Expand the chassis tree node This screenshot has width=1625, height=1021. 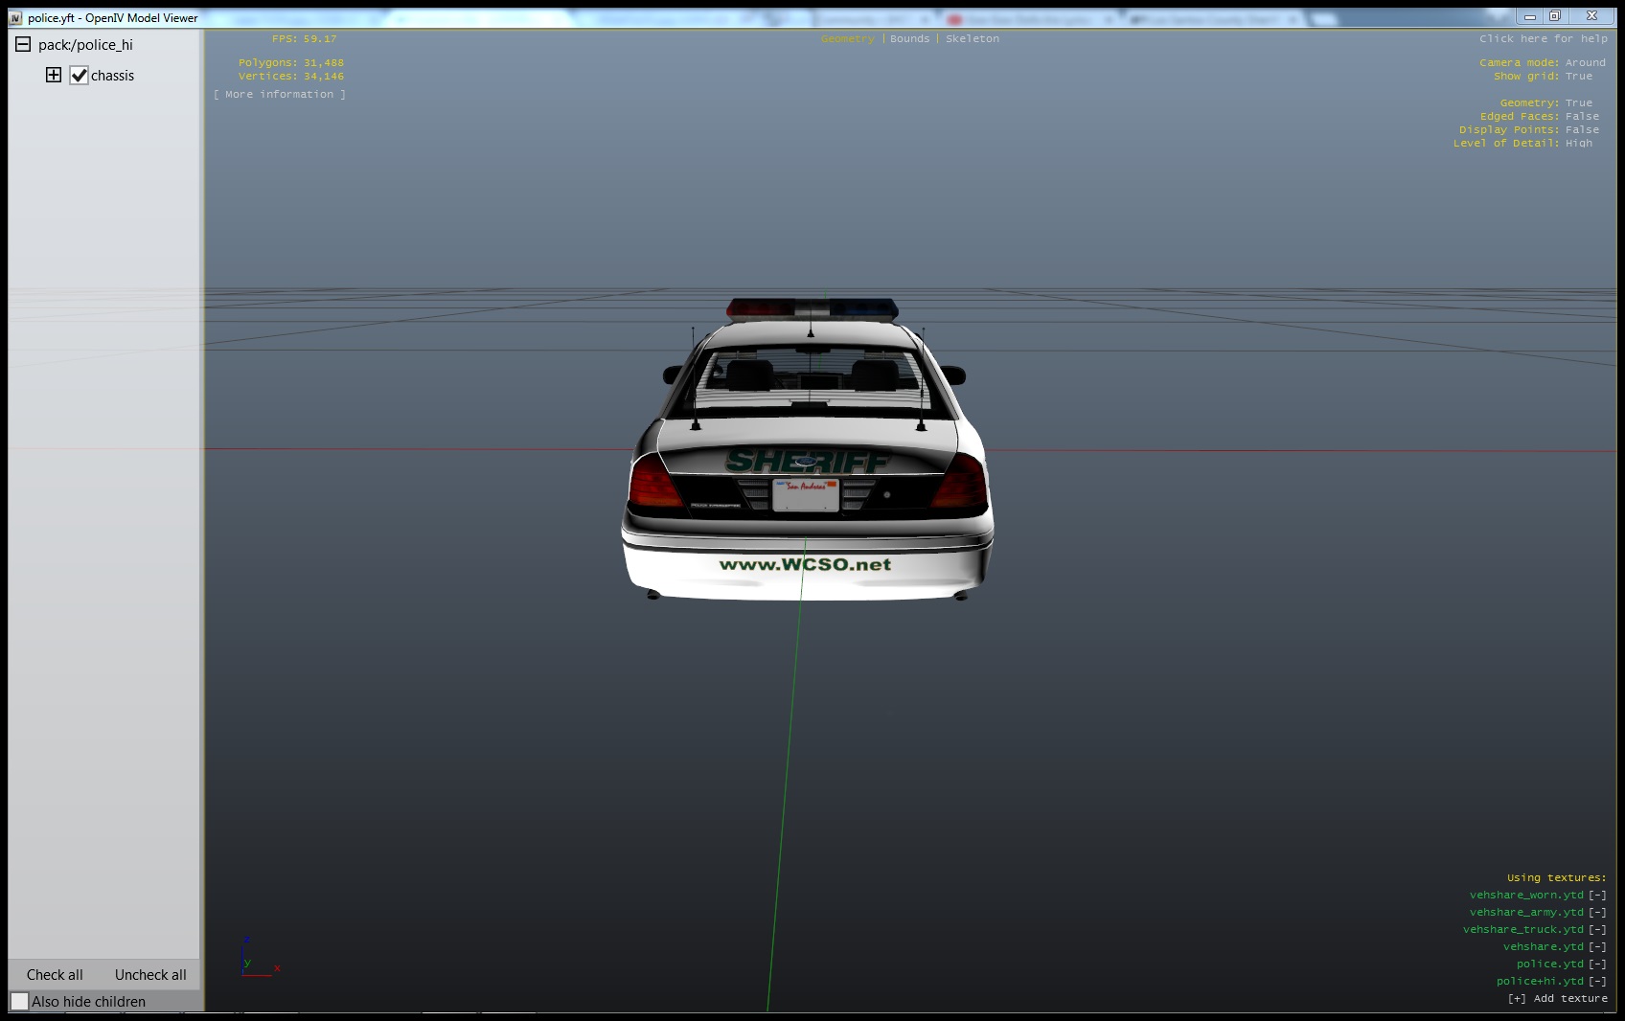click(54, 75)
